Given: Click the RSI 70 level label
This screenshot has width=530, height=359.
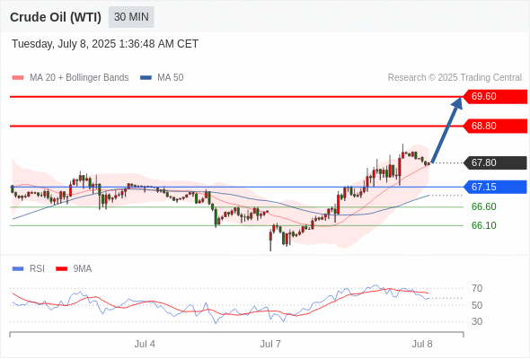Looking at the screenshot, I should 477,288.
